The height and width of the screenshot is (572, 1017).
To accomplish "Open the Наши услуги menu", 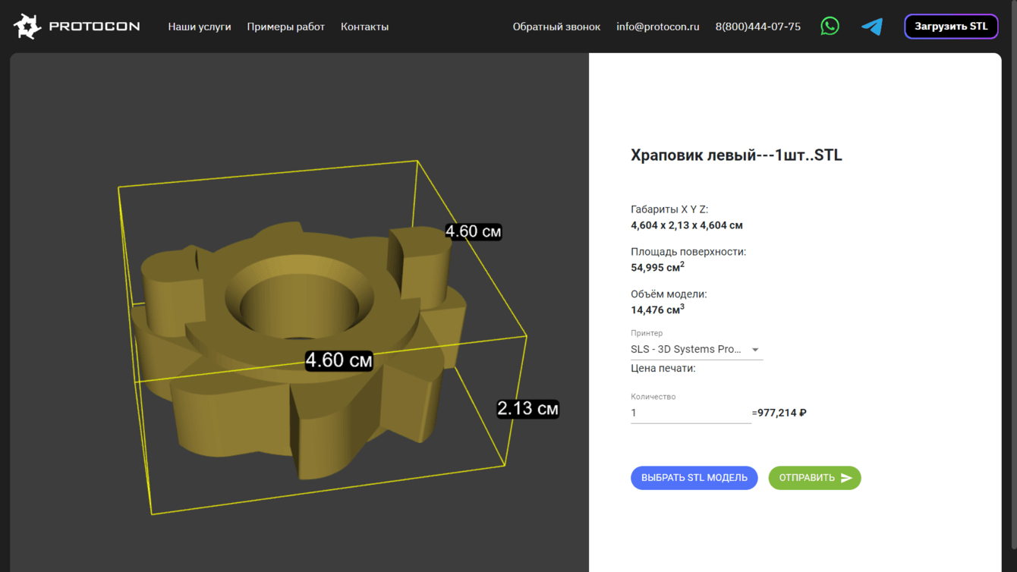I will pos(200,27).
